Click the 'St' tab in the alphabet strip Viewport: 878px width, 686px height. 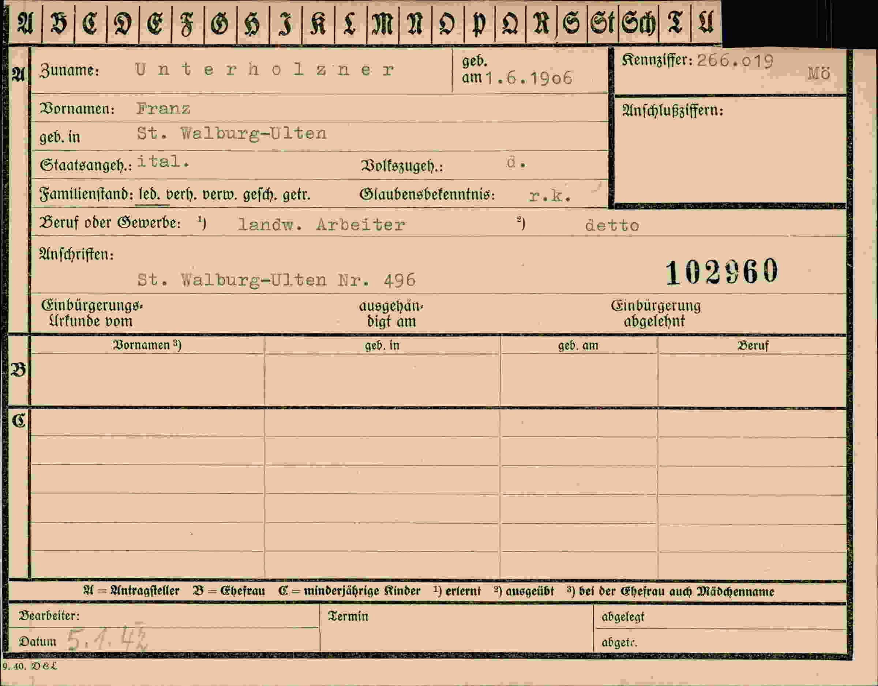[603, 23]
